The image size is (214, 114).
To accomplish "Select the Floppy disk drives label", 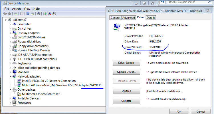I will [29, 42].
